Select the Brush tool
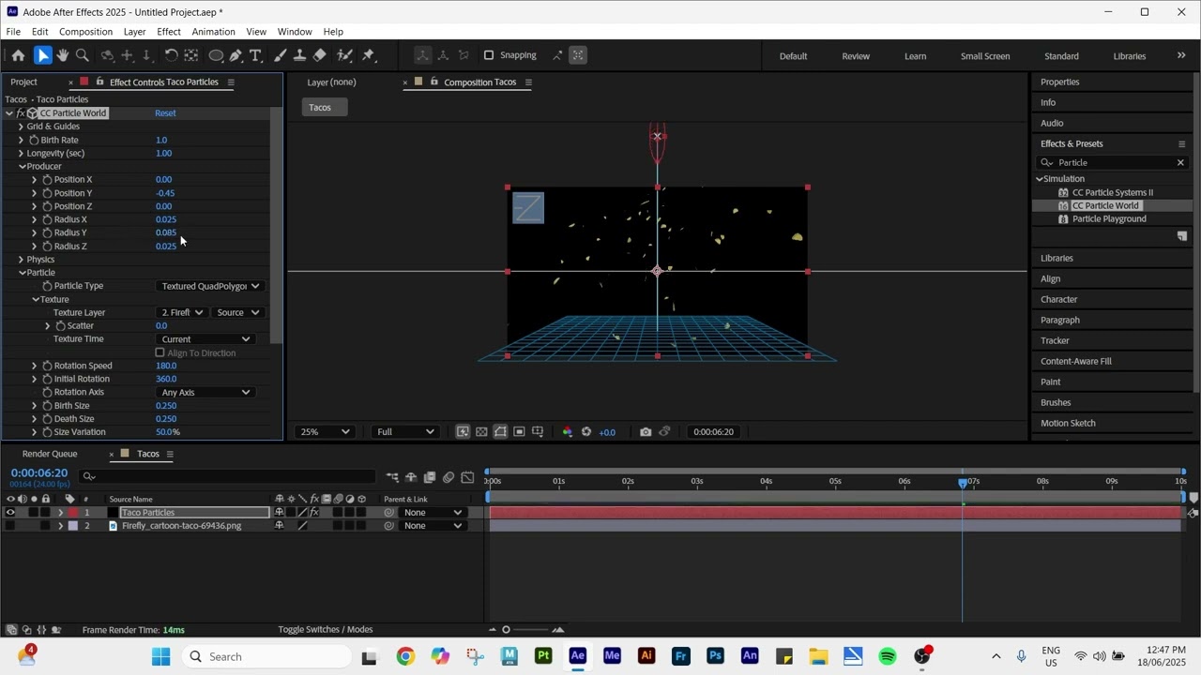Viewport: 1201px width, 675px height. (x=280, y=55)
